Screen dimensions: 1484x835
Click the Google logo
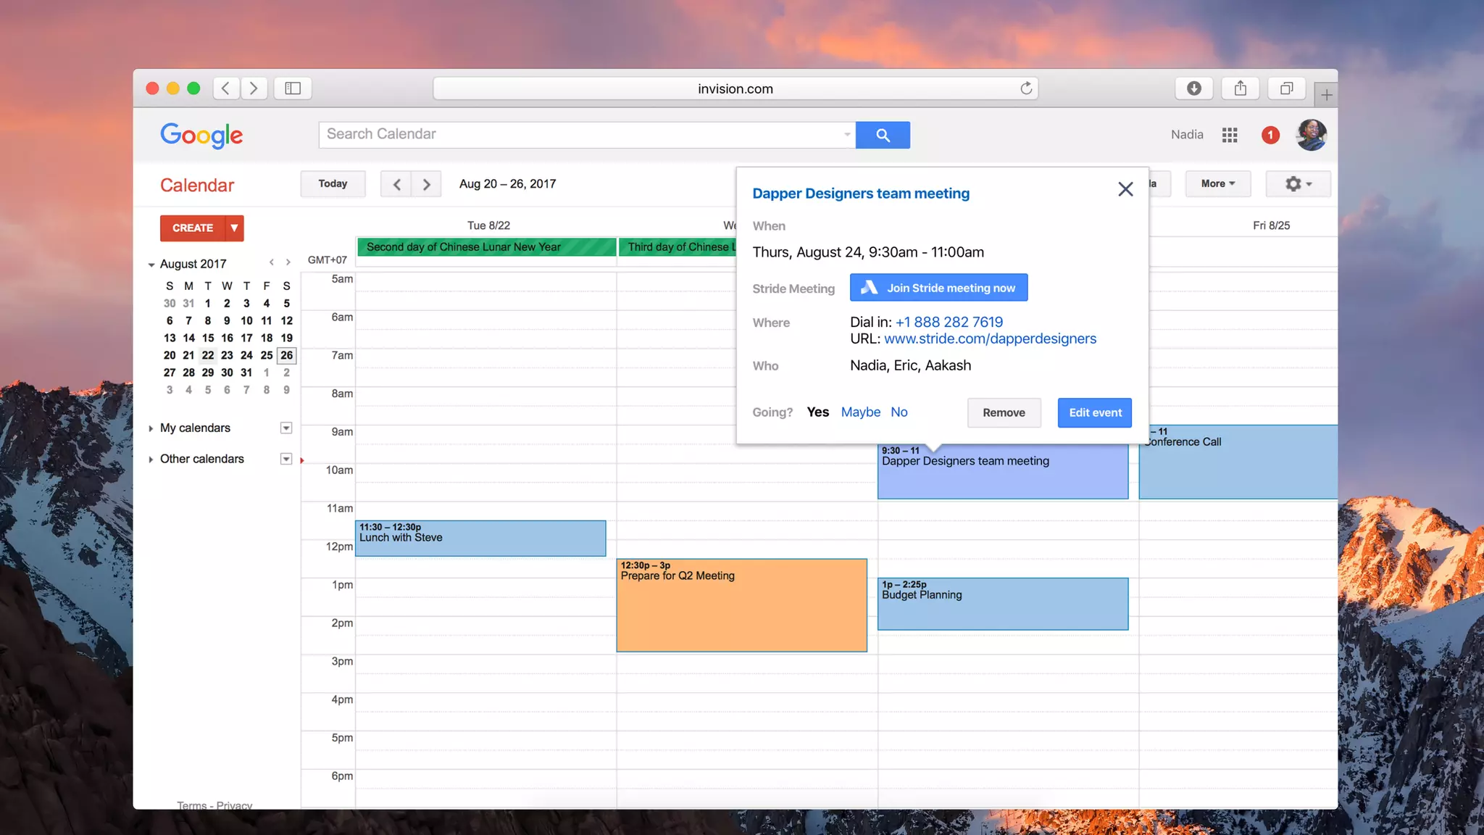pyautogui.click(x=201, y=135)
